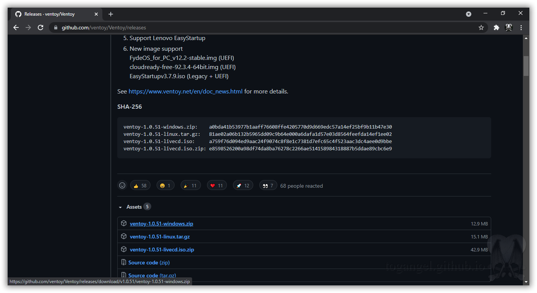Click package icon beside windows.zip asset
The height and width of the screenshot is (293, 537).
[124, 223]
